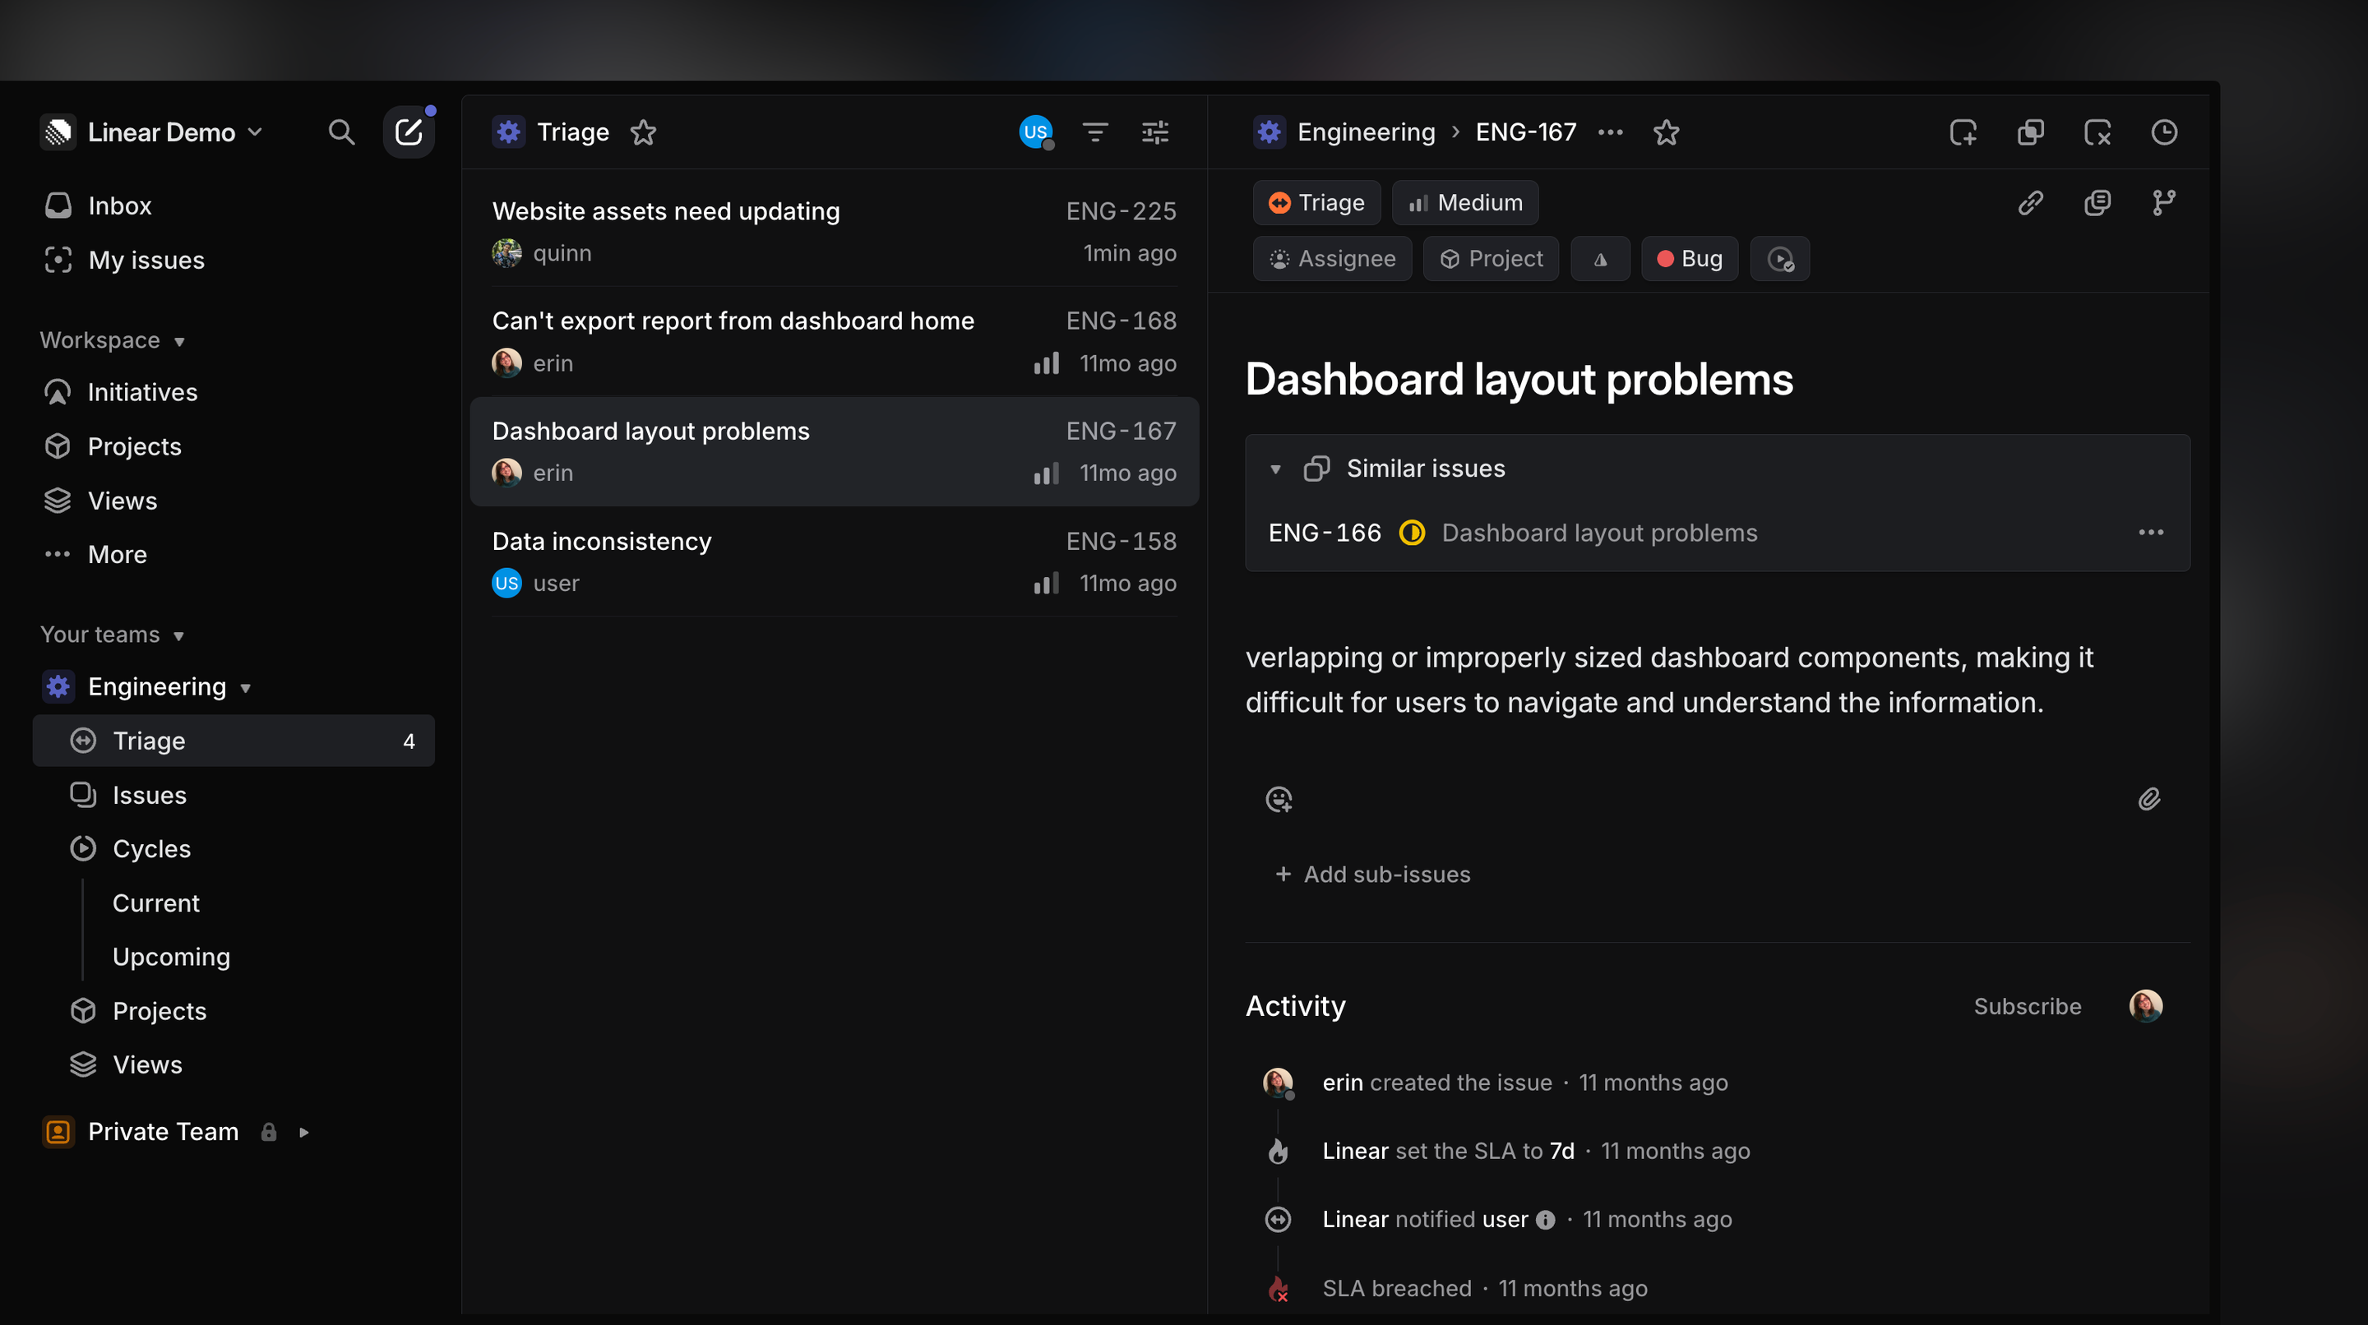2368x1325 pixels.
Task: Click the cycle chip icon
Action: (1781, 259)
